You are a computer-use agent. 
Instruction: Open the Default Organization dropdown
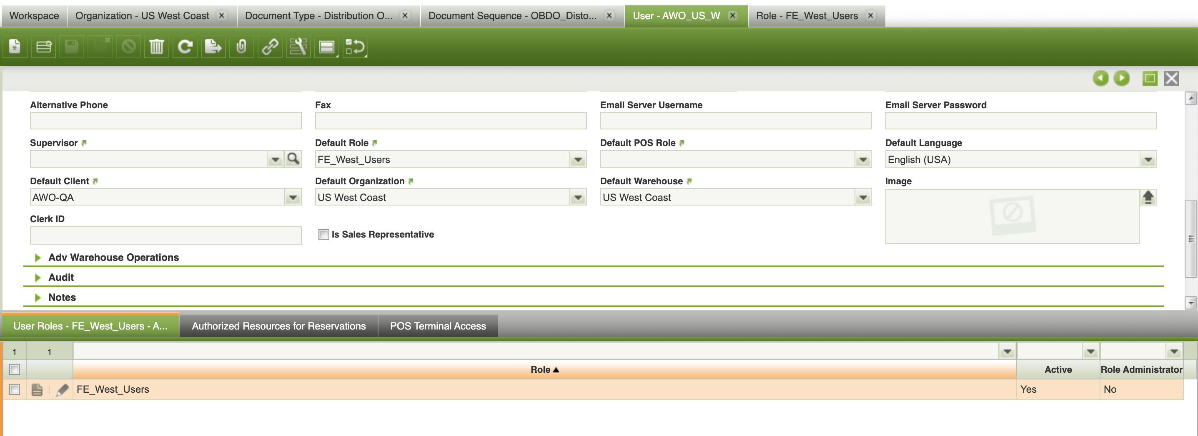tap(578, 197)
